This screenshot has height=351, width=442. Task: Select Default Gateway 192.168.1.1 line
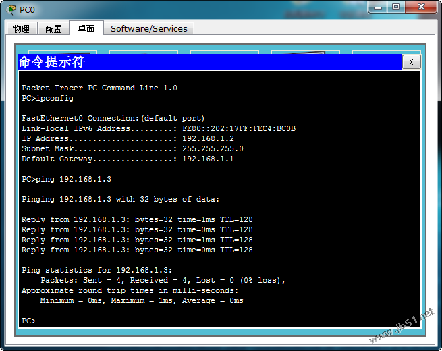tap(128, 159)
